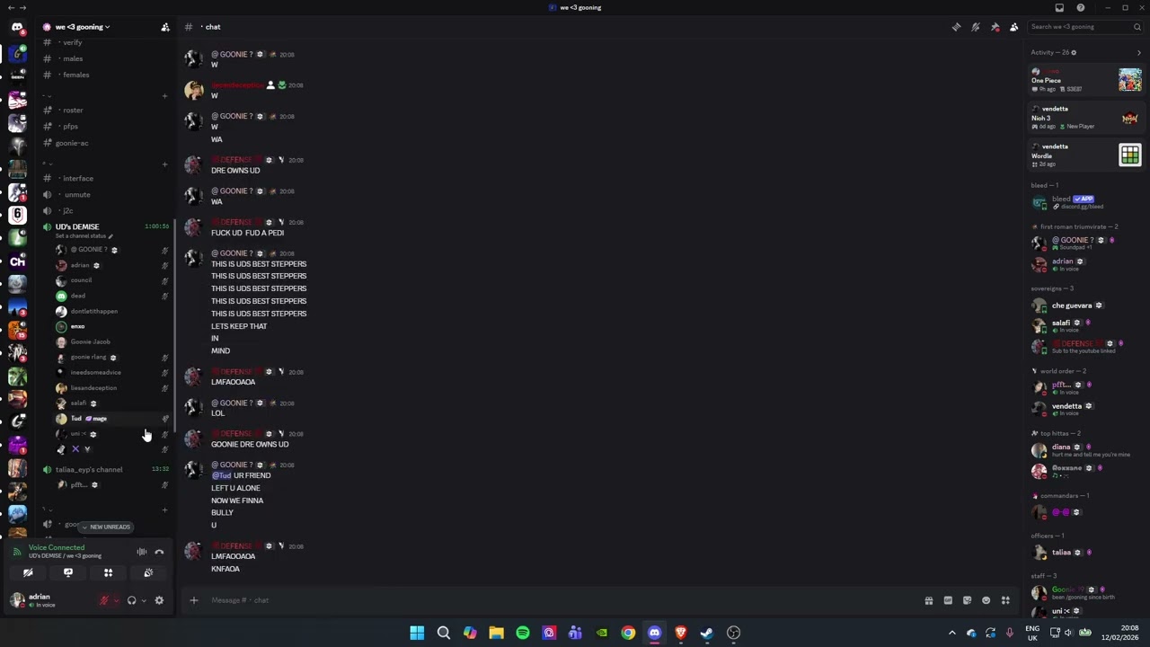1150x647 pixels.
Task: Click the search box 'Search we <3 gooning'
Action: click(x=1085, y=27)
